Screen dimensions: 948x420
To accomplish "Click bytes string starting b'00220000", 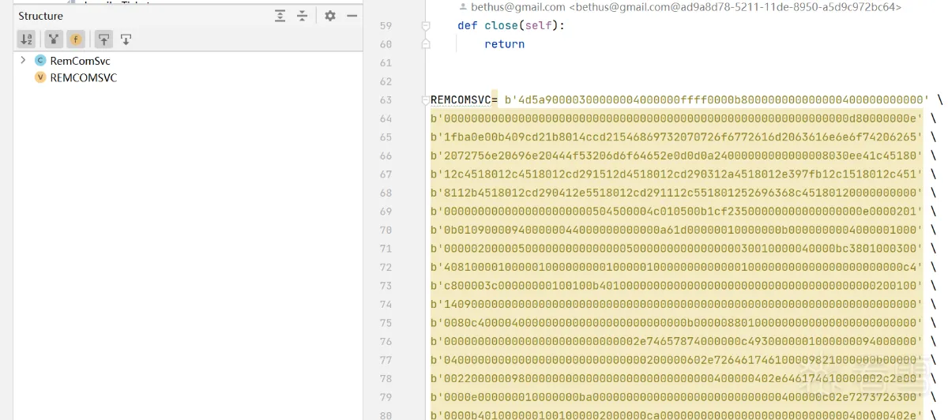I will 676,378.
